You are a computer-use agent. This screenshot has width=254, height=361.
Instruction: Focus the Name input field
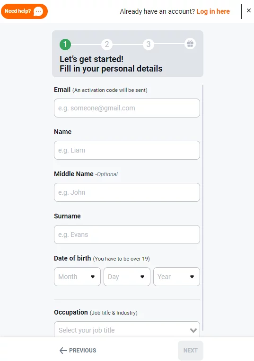pyautogui.click(x=127, y=150)
